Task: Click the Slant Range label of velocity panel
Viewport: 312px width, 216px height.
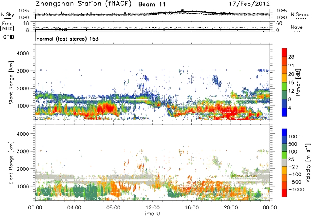Action: (x=11, y=163)
